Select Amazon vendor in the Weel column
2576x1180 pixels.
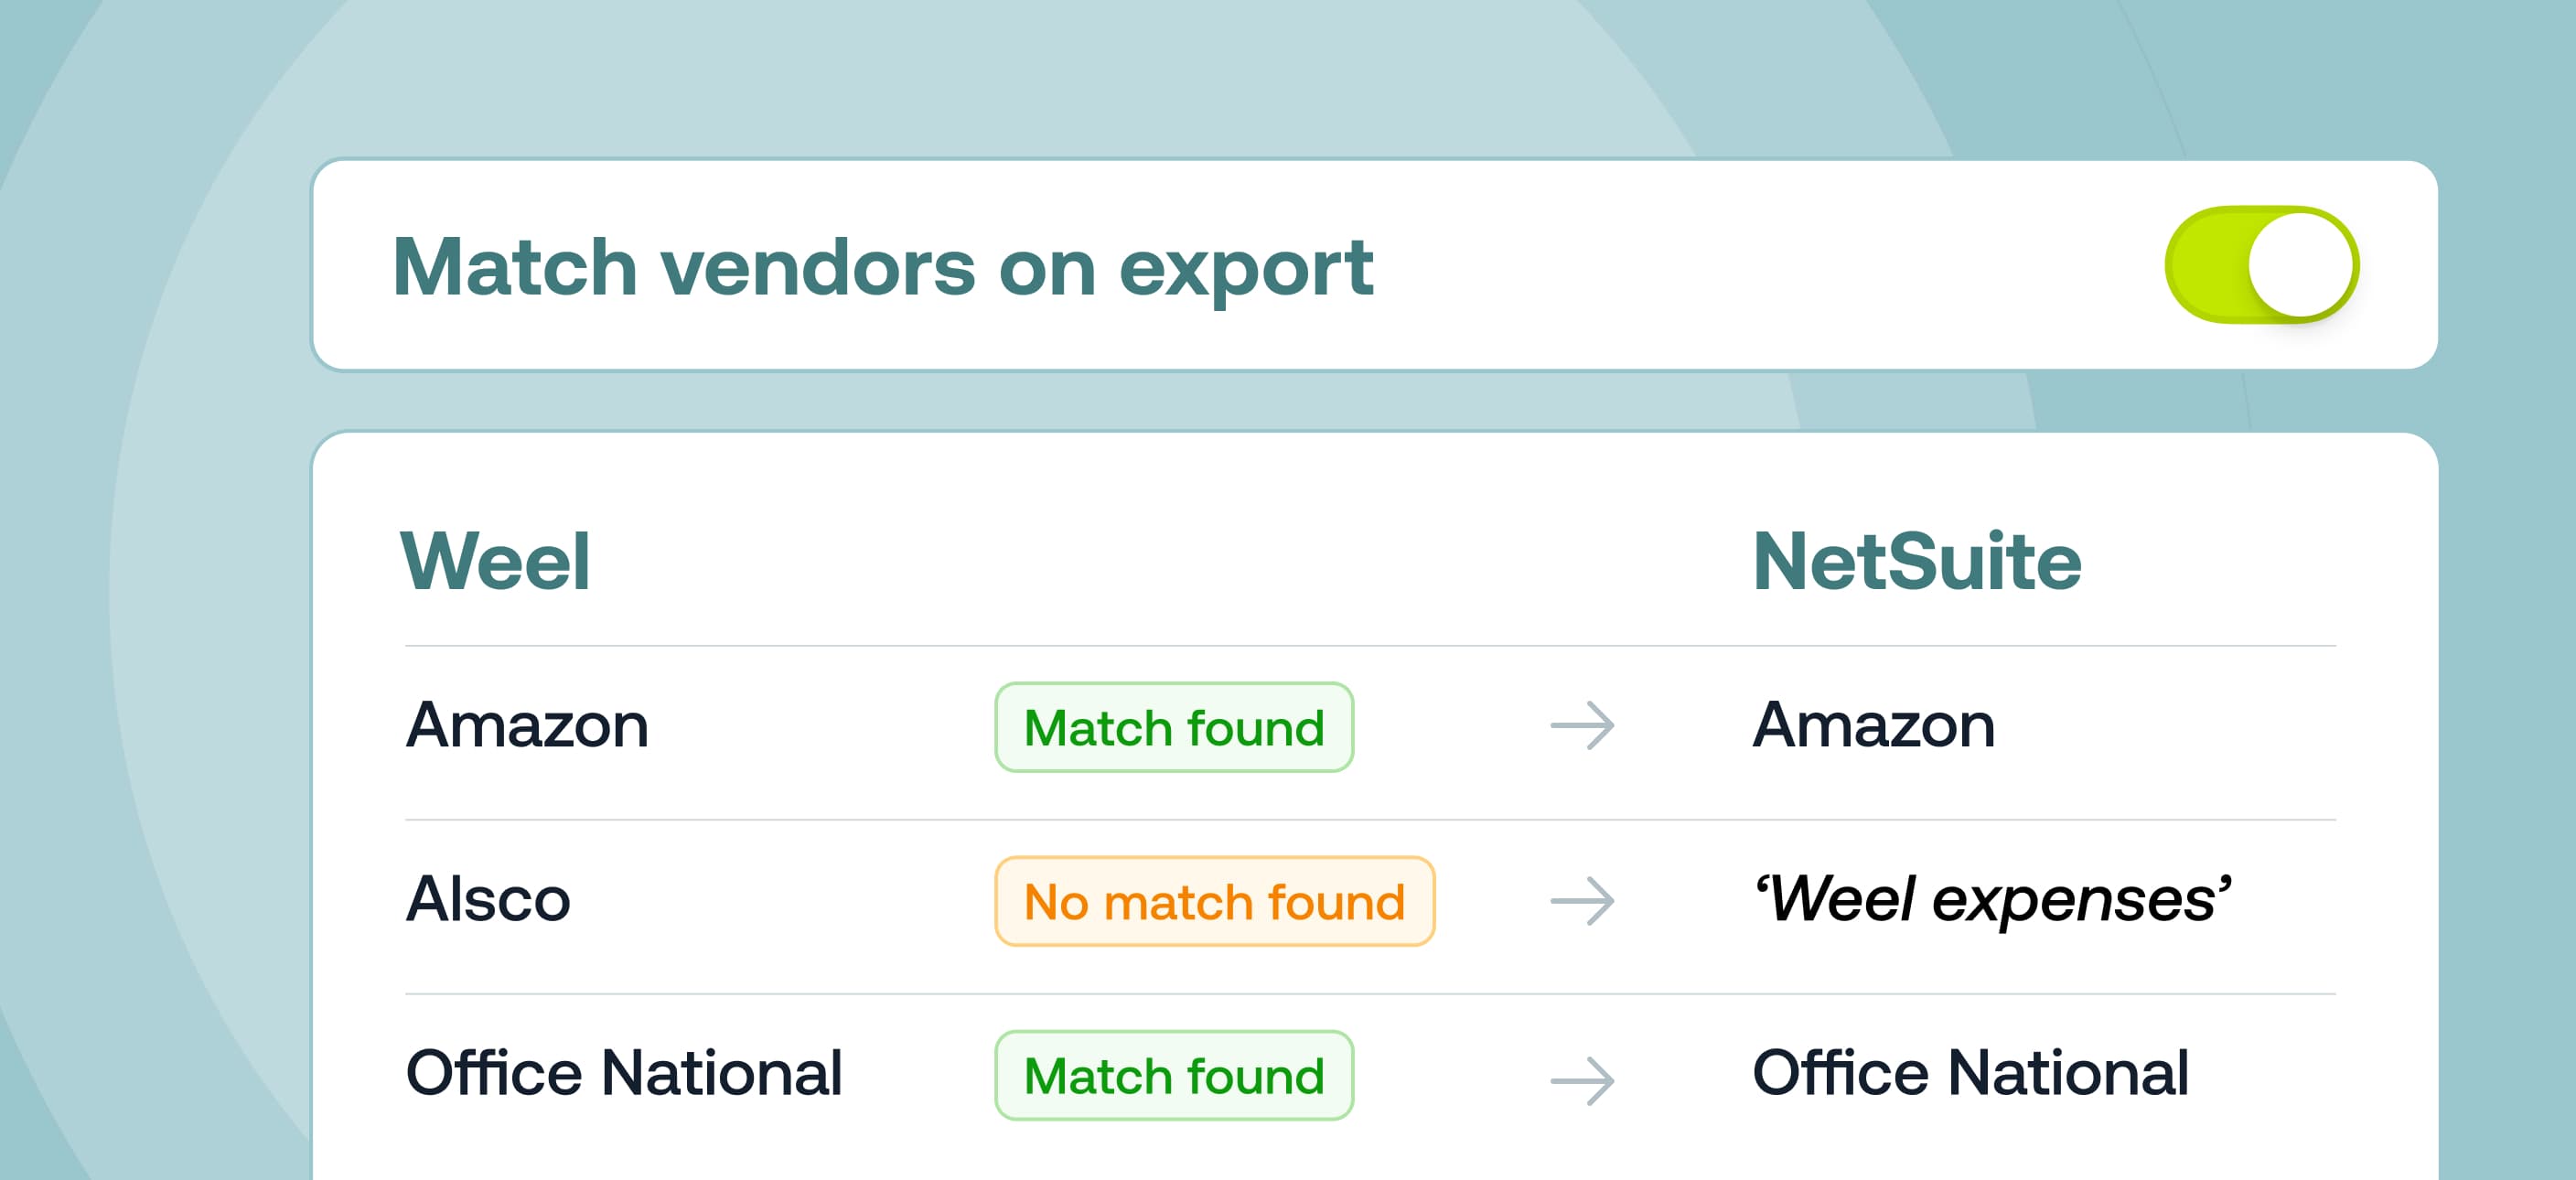527,724
